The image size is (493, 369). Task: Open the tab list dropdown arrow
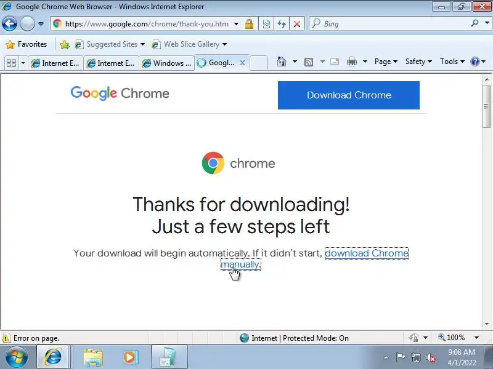point(23,63)
